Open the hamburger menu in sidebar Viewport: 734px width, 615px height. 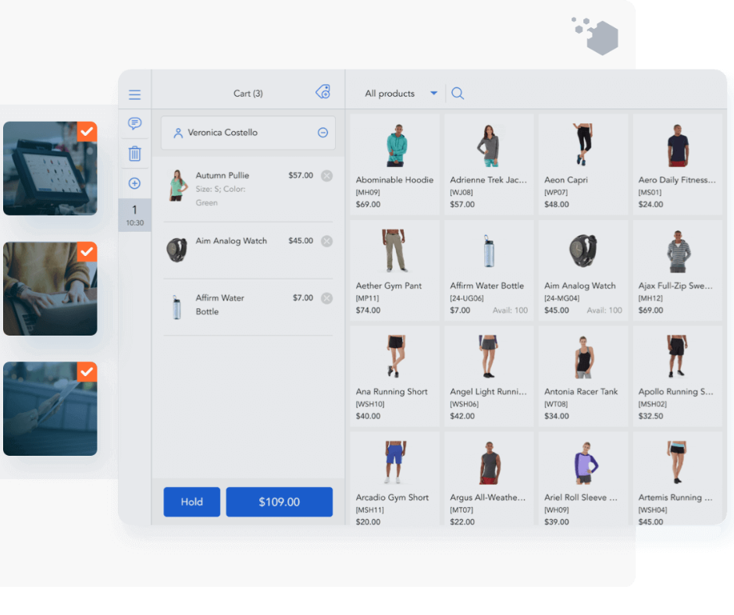click(134, 95)
